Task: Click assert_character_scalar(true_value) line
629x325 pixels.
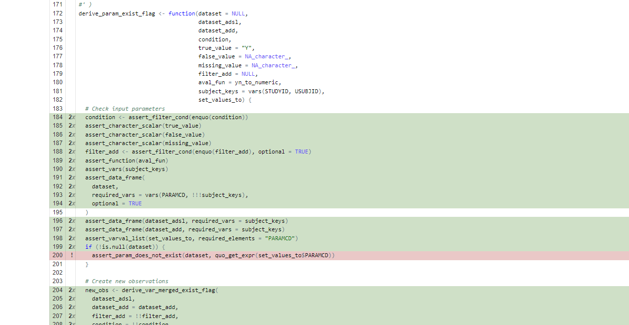Action: 144,126
